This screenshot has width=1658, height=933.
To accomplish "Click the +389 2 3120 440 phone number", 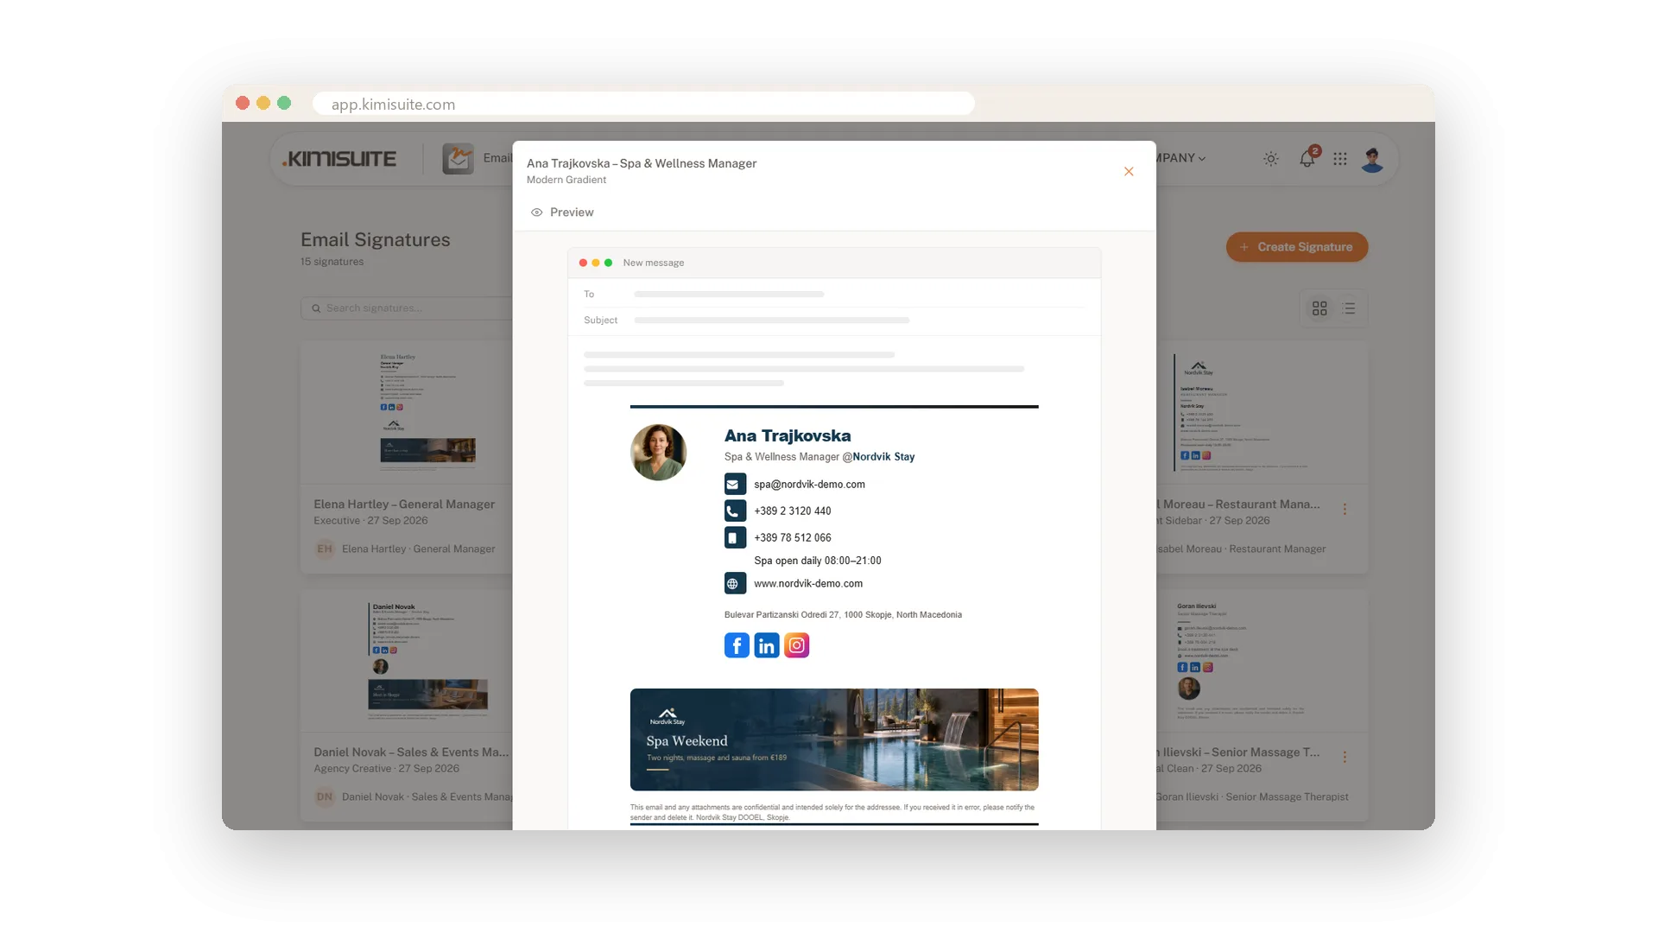I will click(792, 511).
